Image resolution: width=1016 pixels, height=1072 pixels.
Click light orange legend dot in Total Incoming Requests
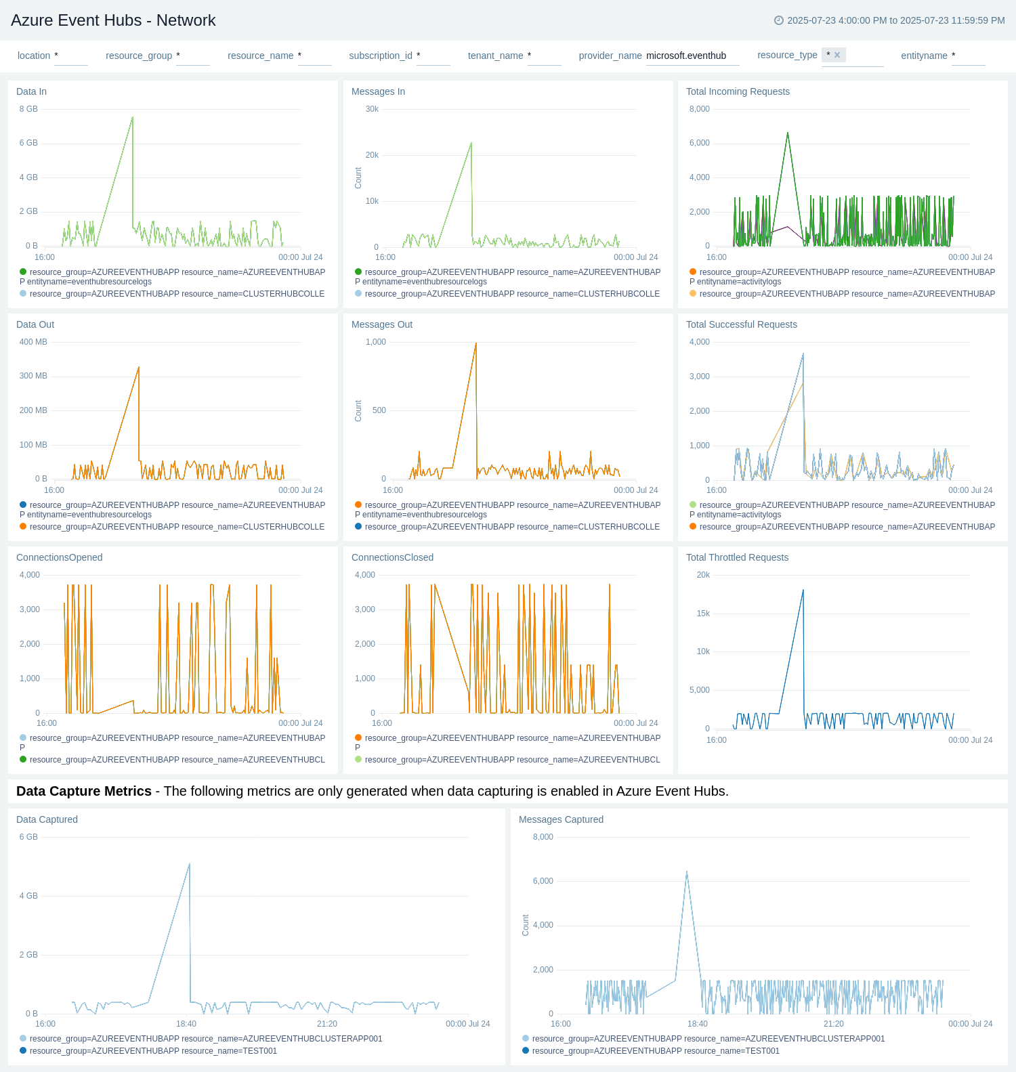click(693, 293)
